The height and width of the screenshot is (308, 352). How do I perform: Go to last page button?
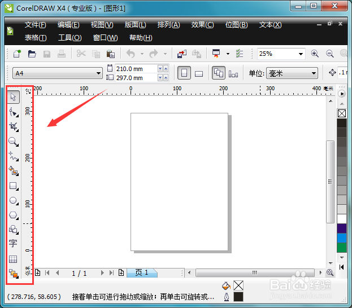click(x=111, y=273)
